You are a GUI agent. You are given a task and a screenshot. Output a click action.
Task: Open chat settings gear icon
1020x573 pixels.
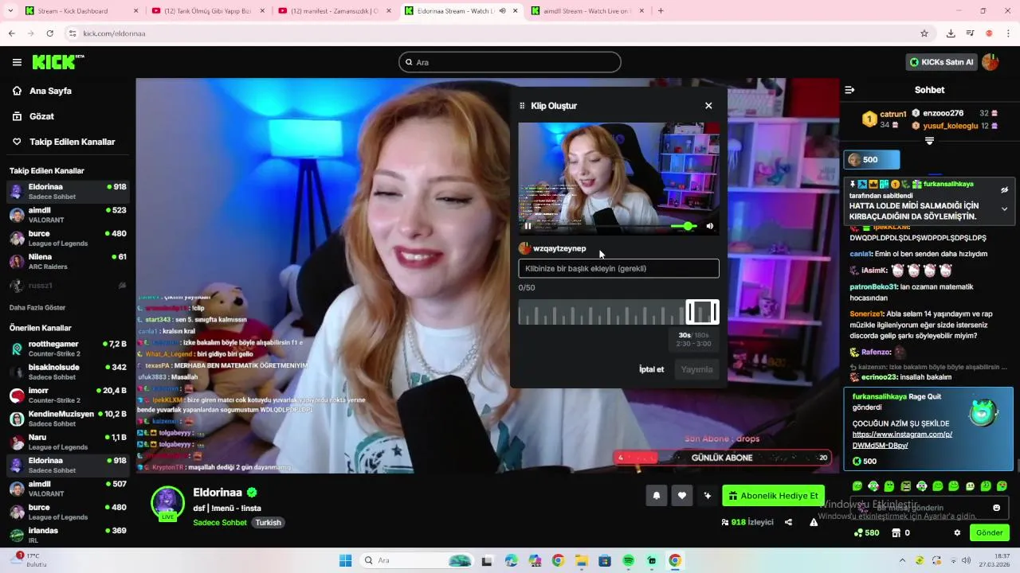pyautogui.click(x=957, y=532)
